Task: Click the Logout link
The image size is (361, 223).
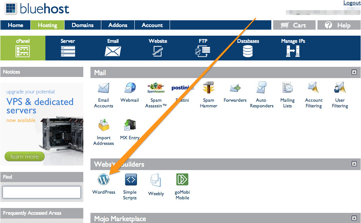Action: click(352, 3)
